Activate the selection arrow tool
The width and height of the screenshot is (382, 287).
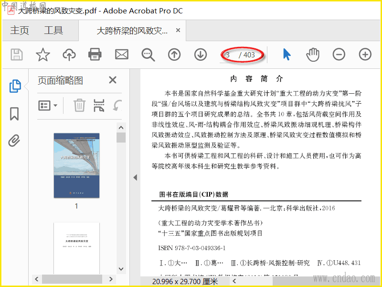point(287,54)
